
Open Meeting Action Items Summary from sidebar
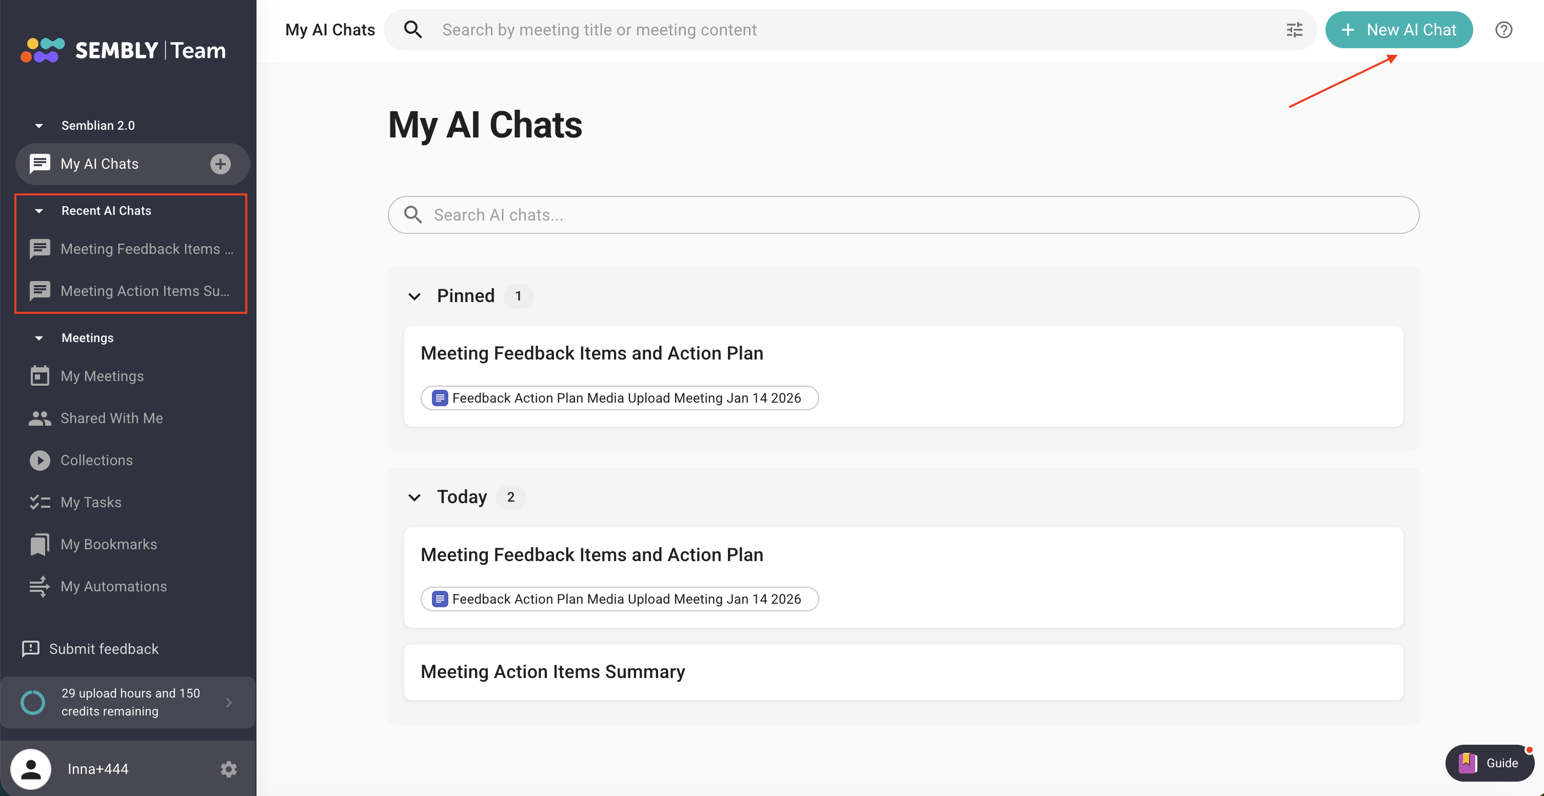click(x=146, y=291)
